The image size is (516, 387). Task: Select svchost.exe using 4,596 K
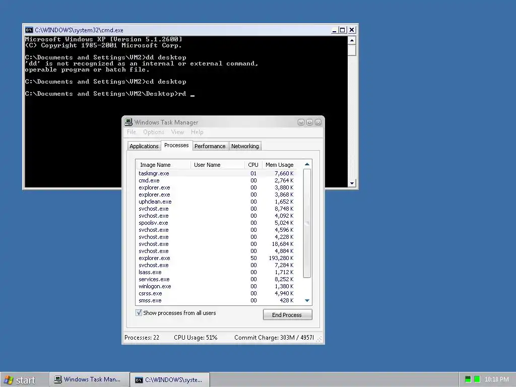click(x=216, y=230)
